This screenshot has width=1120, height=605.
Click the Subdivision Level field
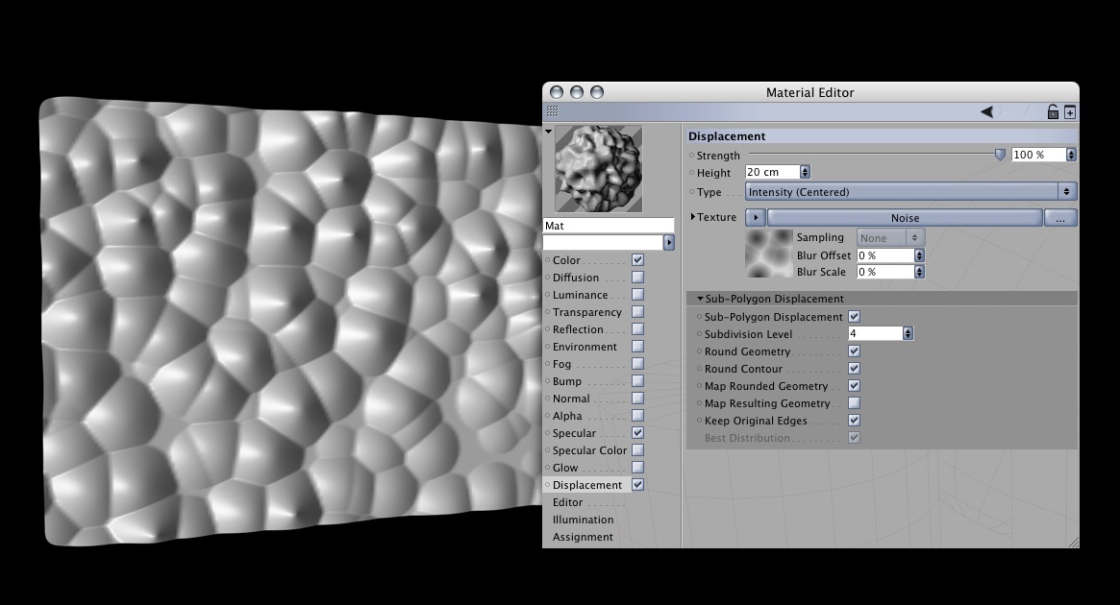tap(876, 333)
